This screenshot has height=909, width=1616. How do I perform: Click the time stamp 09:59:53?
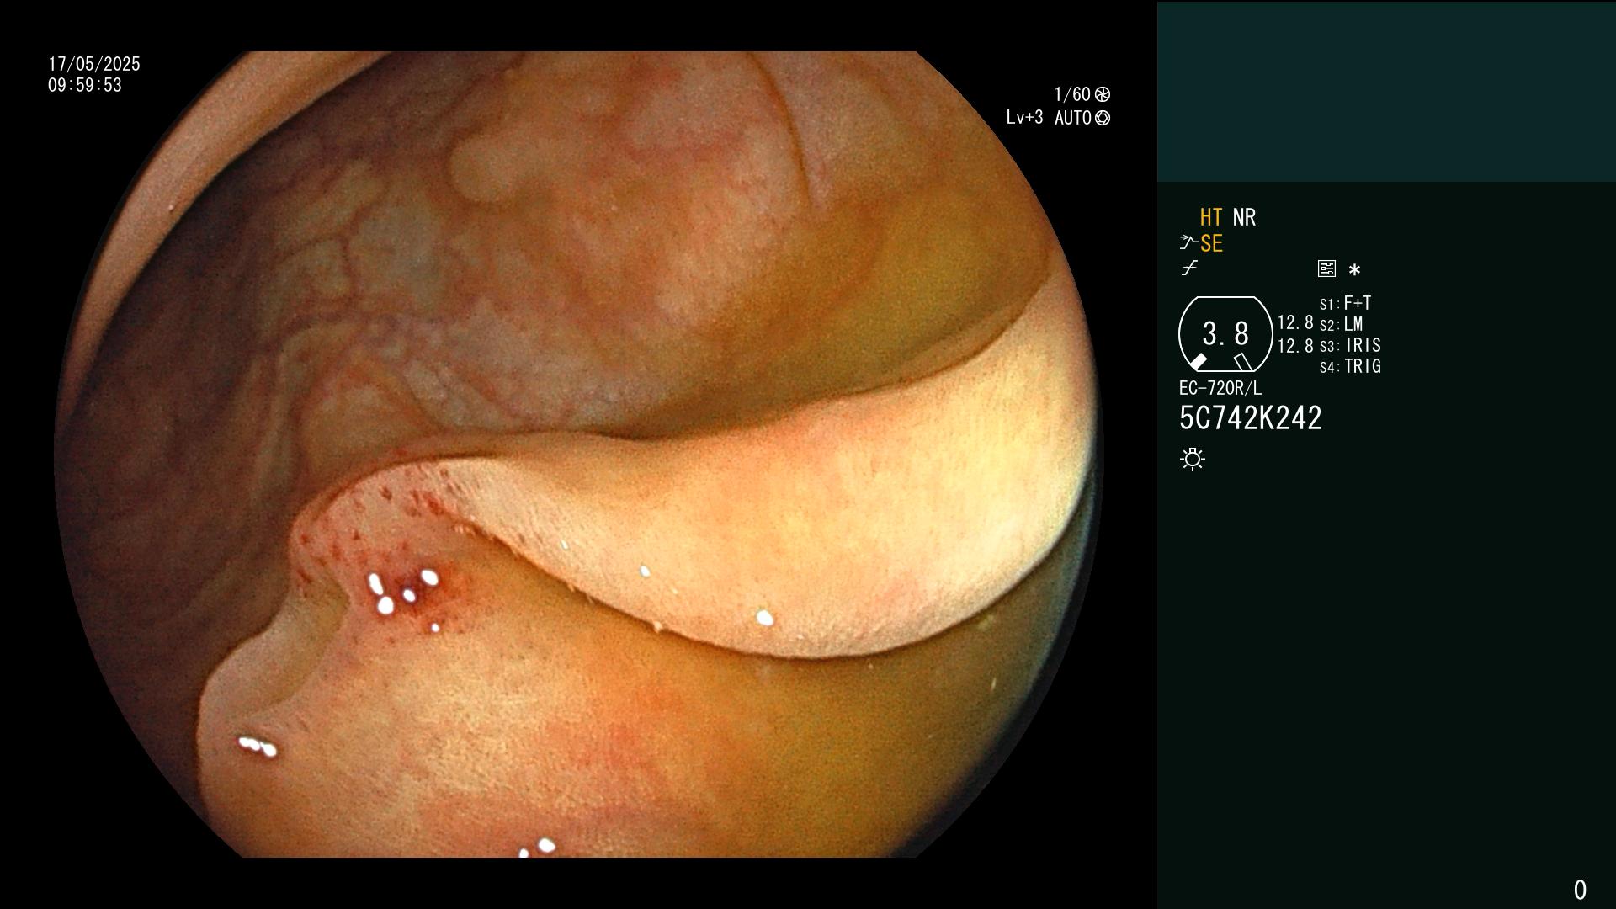[x=85, y=85]
